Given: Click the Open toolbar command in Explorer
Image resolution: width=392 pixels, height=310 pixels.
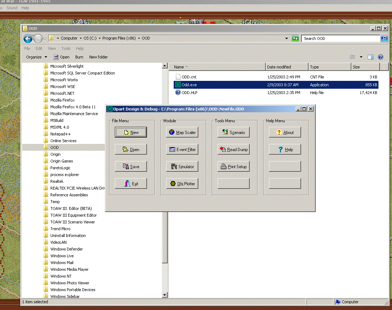Looking at the screenshot, I should [61, 57].
